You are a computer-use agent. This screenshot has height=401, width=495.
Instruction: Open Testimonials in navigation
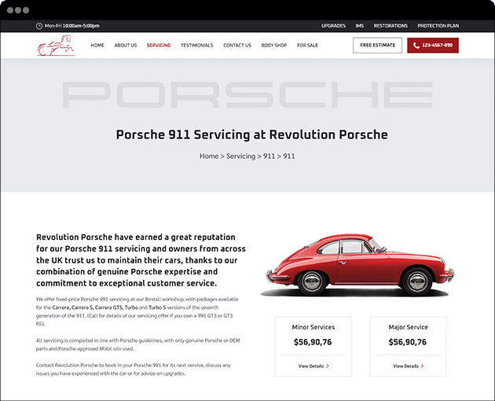(x=197, y=45)
